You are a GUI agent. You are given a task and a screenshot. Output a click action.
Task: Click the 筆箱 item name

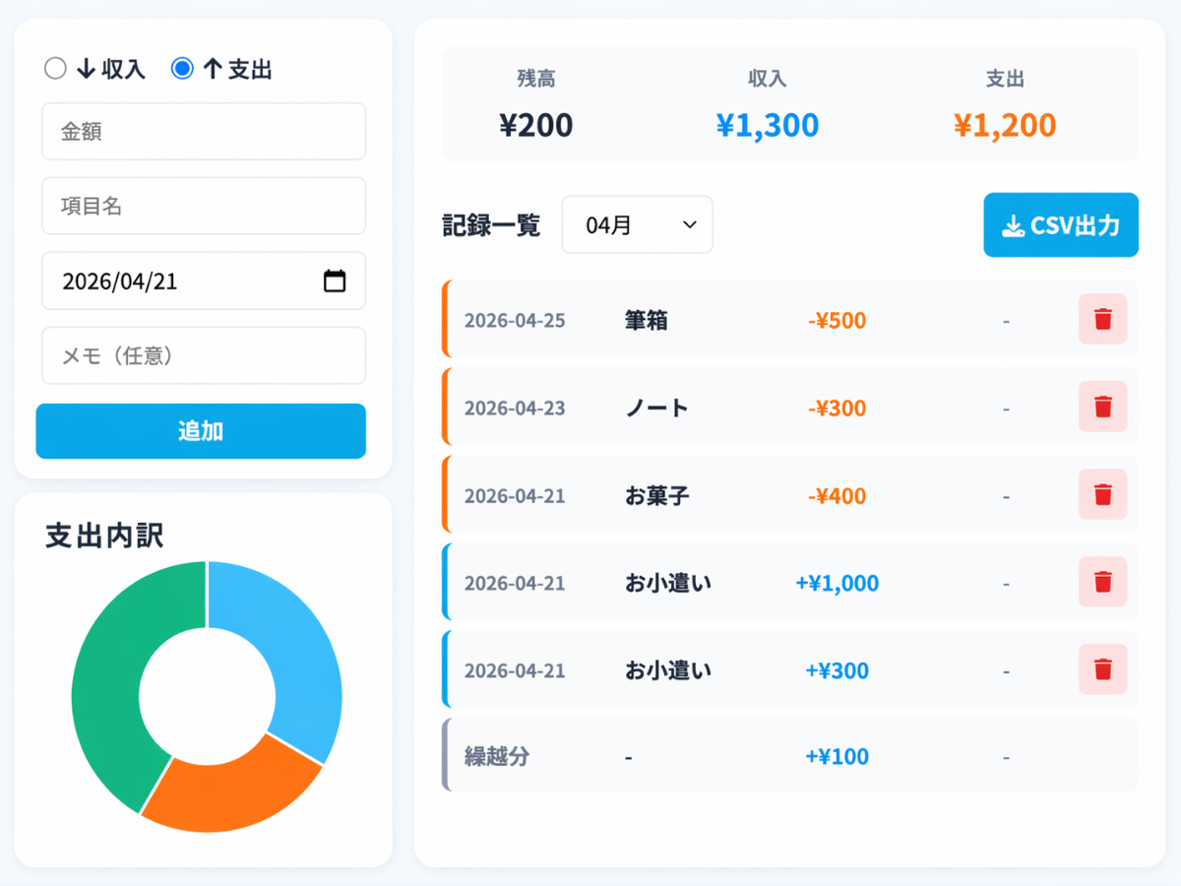[647, 320]
